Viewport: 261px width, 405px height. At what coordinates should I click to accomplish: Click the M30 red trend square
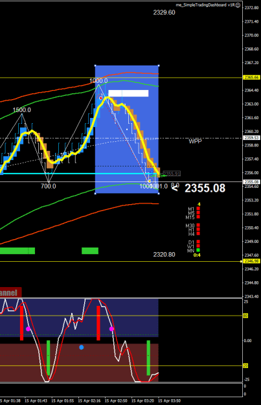pos(198,225)
